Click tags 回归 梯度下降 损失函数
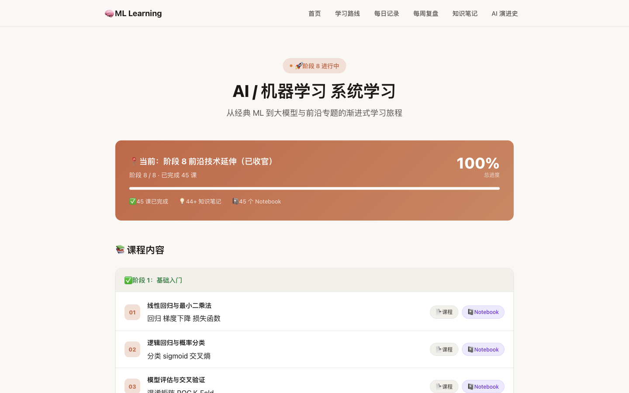Screen dimensions: 629x393 [x=184, y=318]
